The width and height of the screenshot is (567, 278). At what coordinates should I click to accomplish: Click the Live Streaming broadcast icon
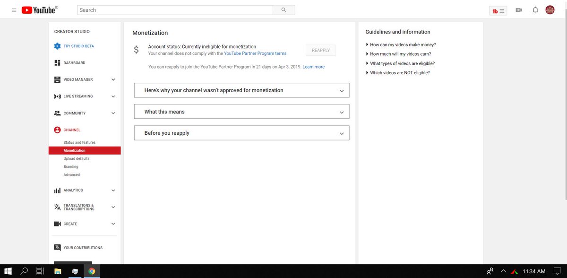point(57,96)
